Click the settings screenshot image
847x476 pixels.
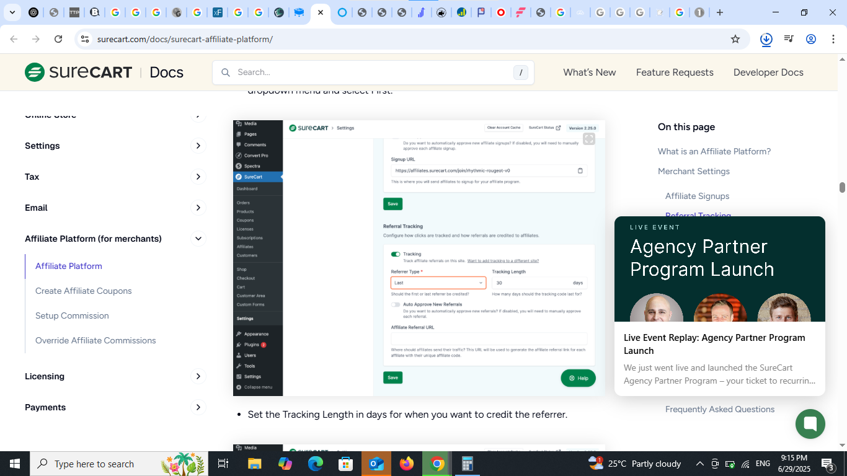click(419, 258)
